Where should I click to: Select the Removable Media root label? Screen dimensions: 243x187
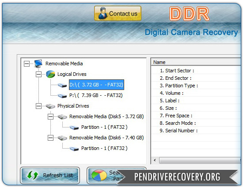tap(64, 64)
